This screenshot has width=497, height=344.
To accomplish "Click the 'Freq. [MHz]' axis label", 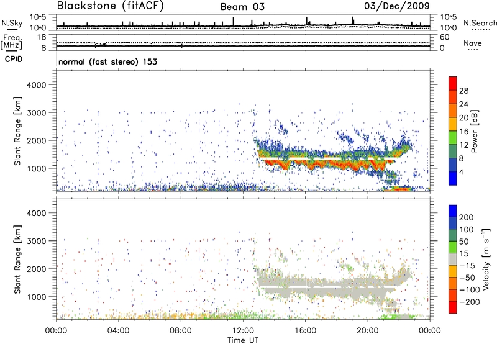I will (x=11, y=42).
